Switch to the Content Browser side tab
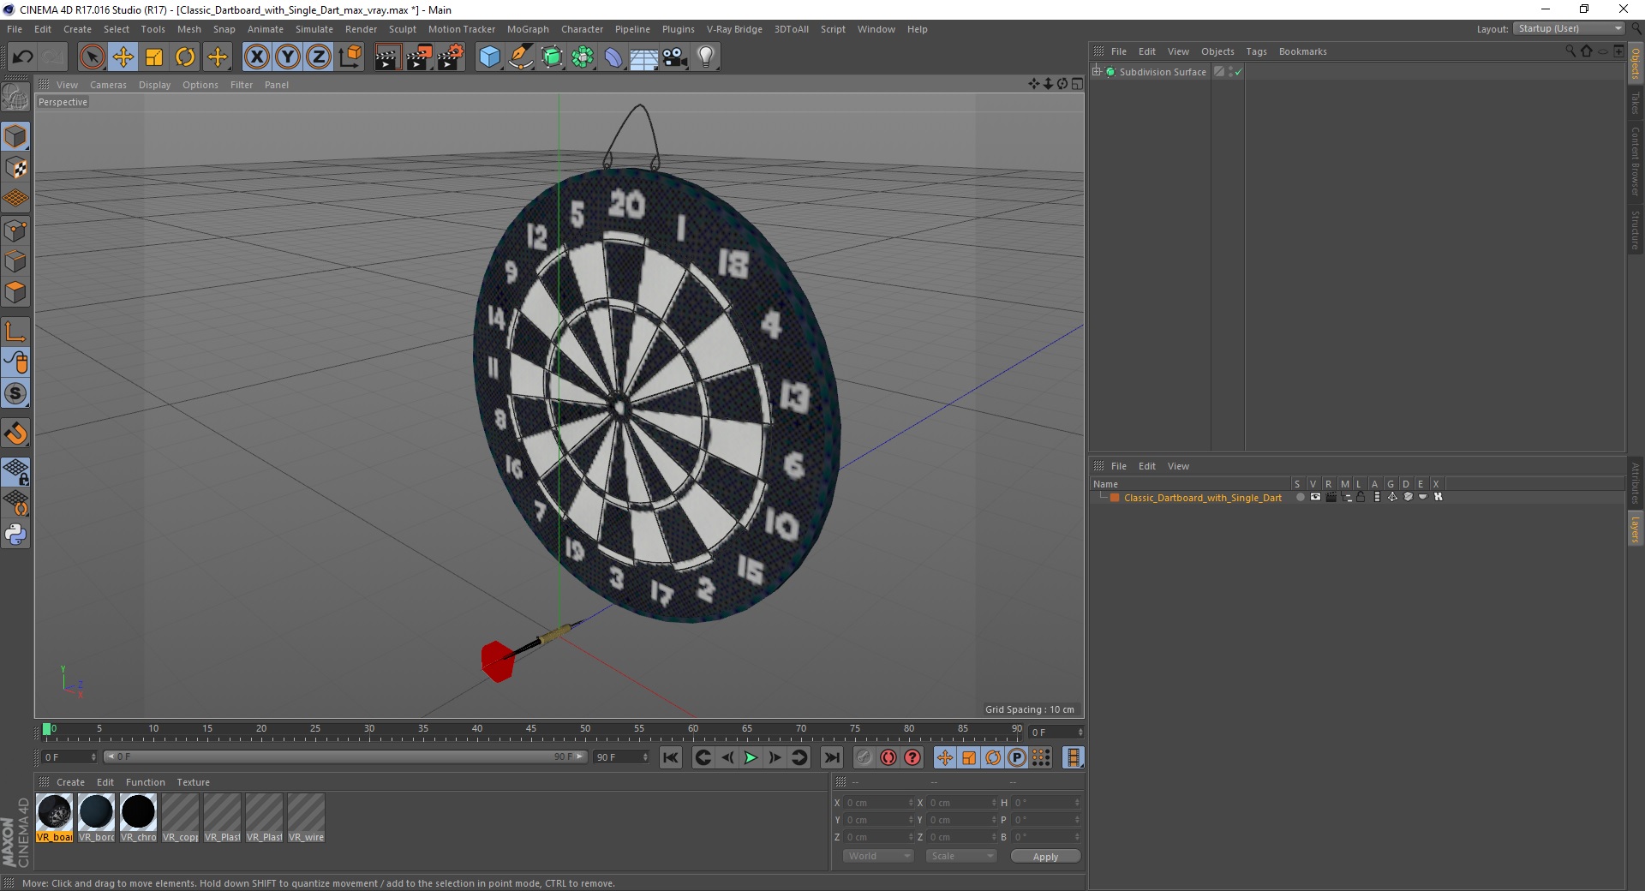The height and width of the screenshot is (891, 1645). [1635, 161]
